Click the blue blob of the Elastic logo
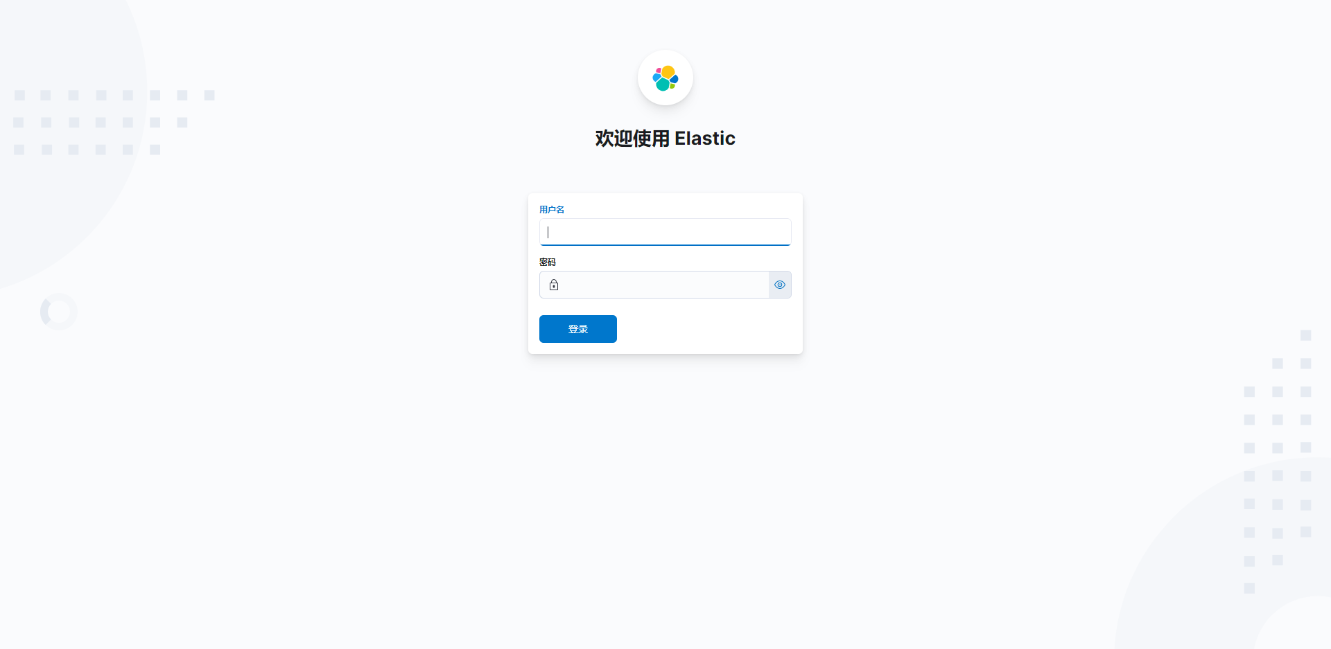Viewport: 1331px width, 649px height. click(675, 79)
